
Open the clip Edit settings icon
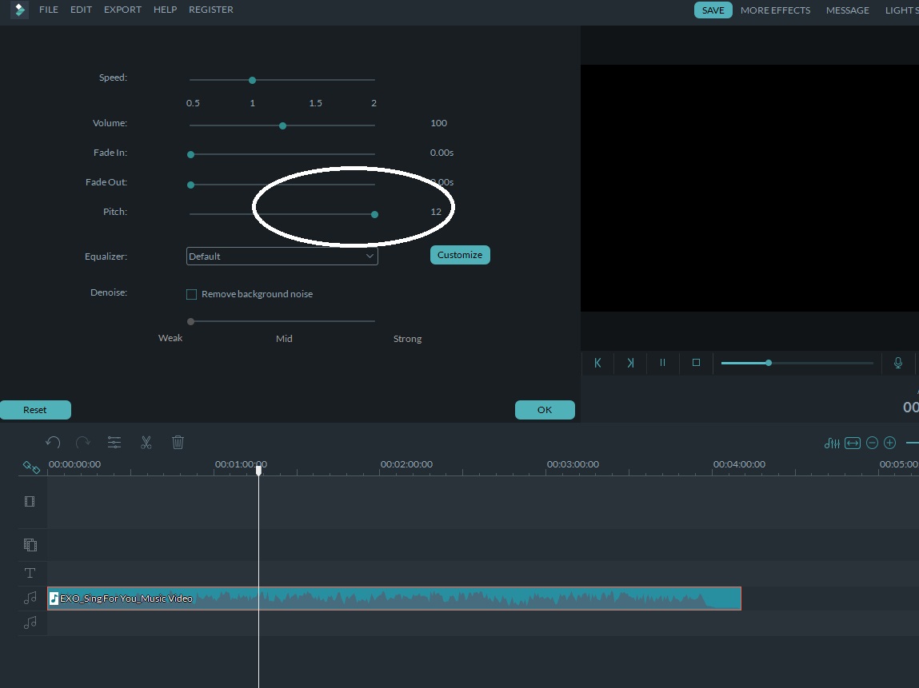pyautogui.click(x=114, y=442)
